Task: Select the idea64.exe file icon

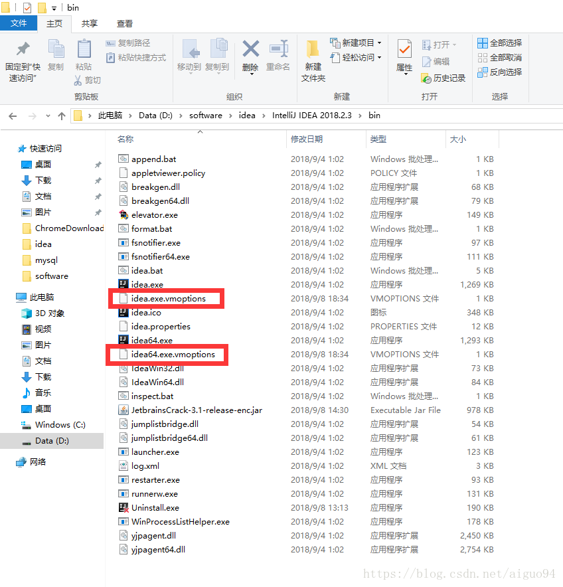Action: [x=123, y=340]
